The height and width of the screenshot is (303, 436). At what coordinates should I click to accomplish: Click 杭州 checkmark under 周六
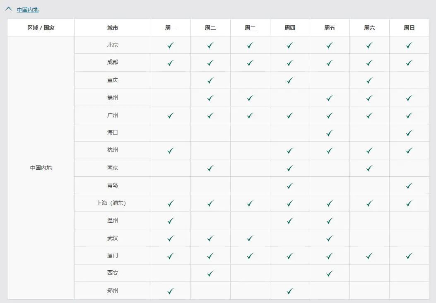click(369, 151)
